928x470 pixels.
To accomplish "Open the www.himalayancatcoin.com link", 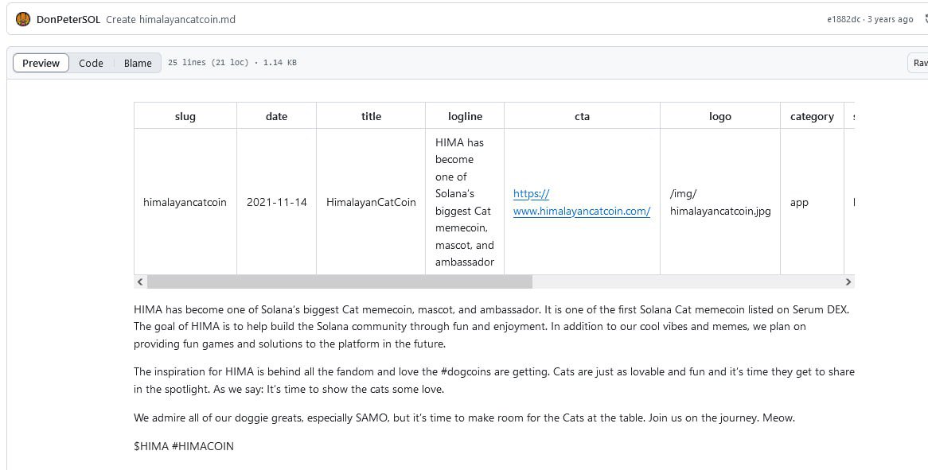I will tap(582, 202).
